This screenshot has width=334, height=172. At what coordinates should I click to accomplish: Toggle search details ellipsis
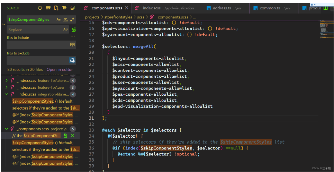pyautogui.click(x=73, y=36)
